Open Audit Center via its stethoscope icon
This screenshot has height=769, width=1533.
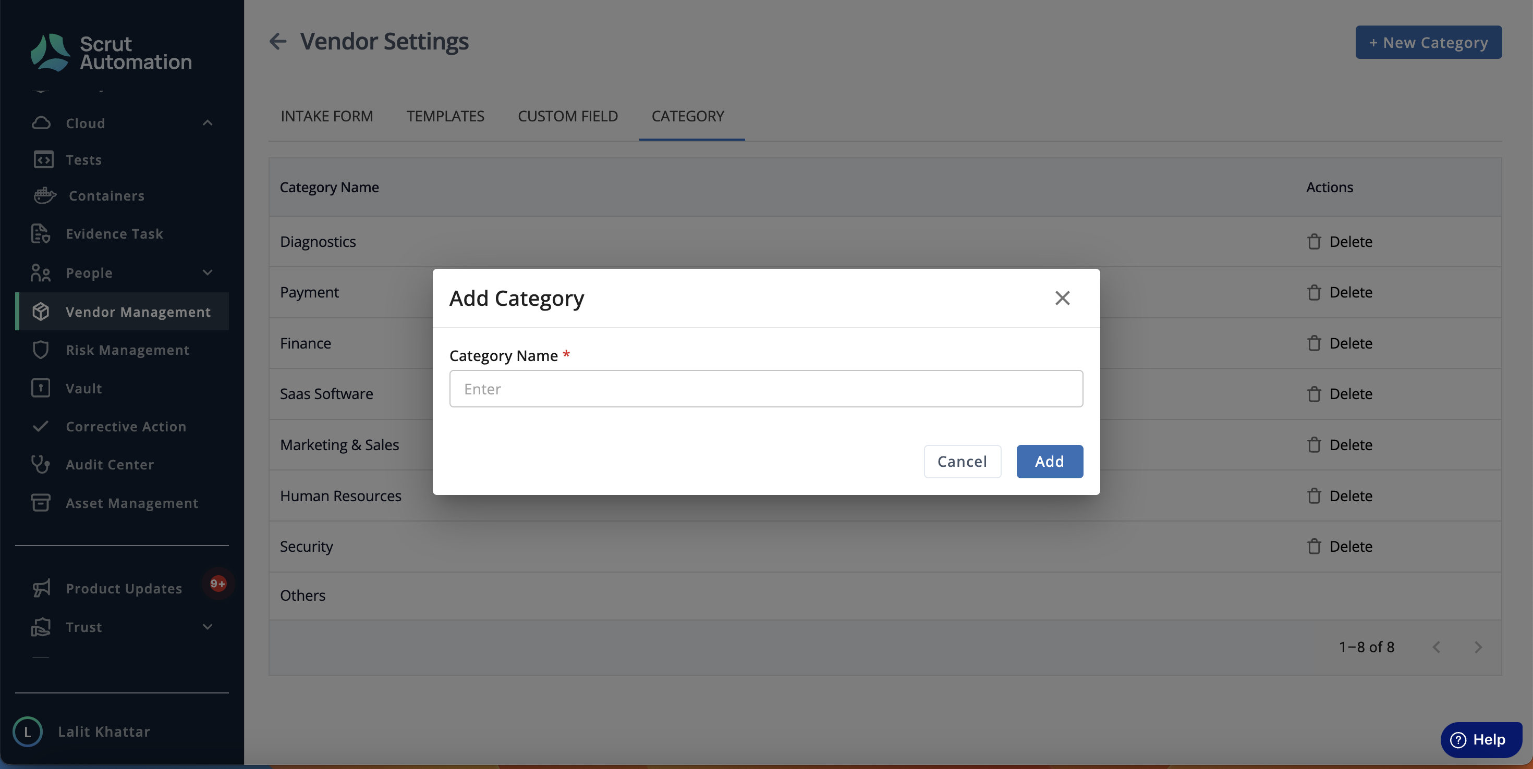pos(41,465)
